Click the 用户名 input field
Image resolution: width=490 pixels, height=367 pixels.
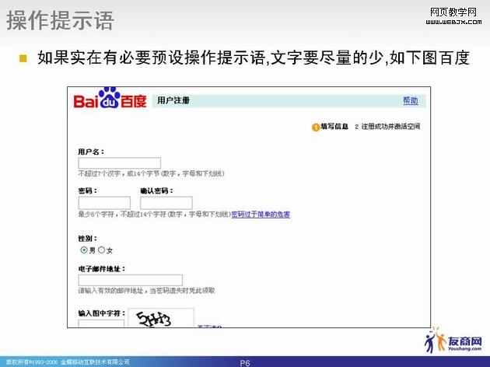pos(119,163)
